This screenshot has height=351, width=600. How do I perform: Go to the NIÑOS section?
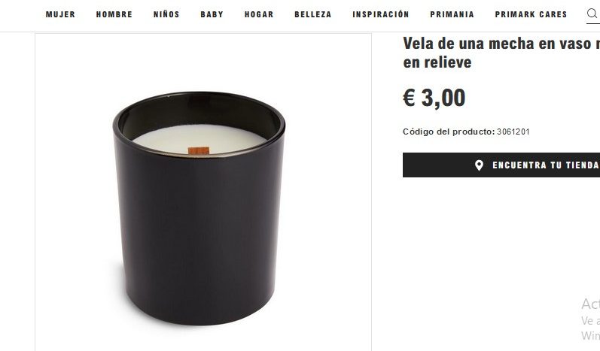point(166,14)
